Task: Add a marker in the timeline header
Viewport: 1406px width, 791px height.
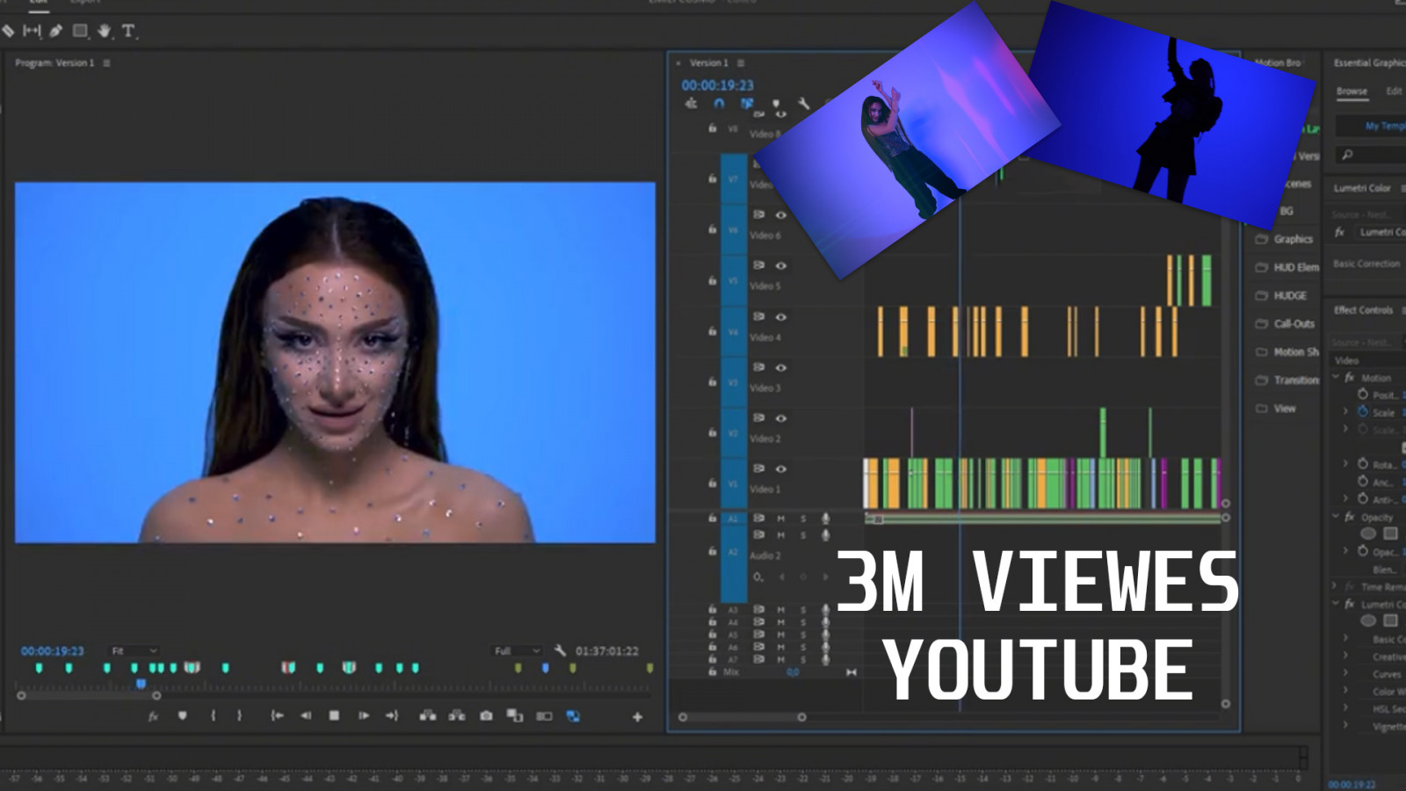Action: point(775,104)
